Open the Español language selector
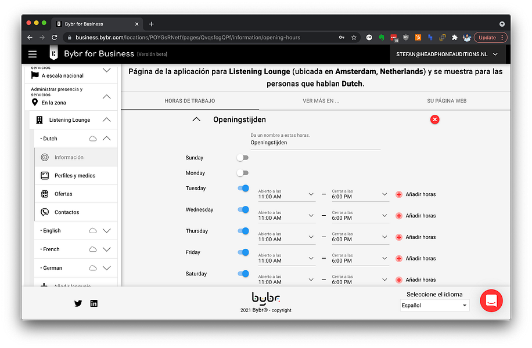Screen dimensions: 532x348 click(x=434, y=305)
